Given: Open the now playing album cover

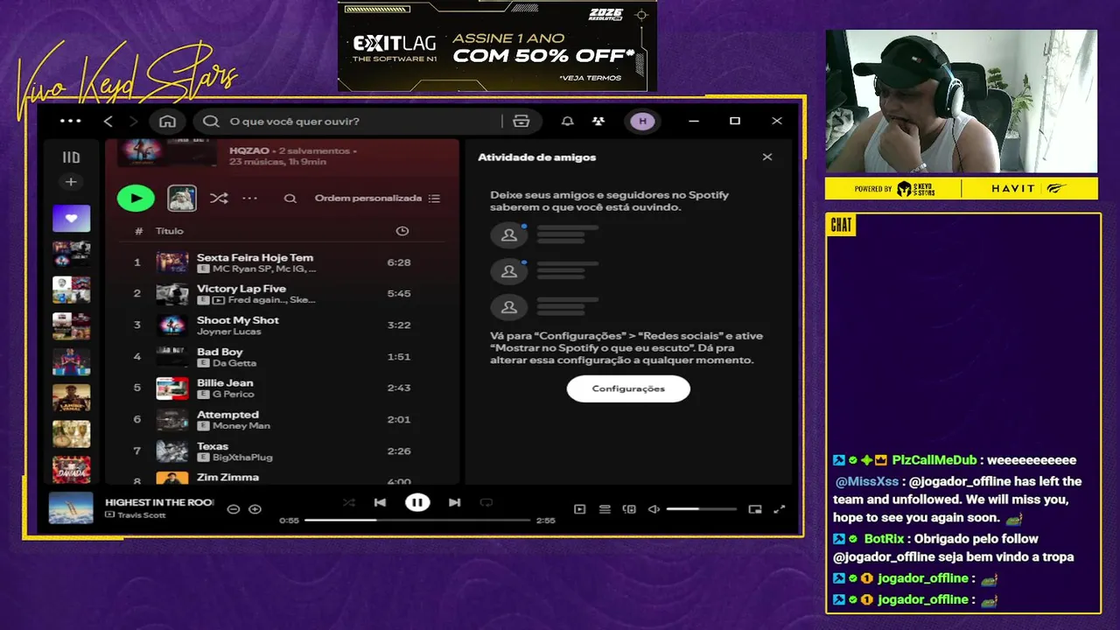Looking at the screenshot, I should 71,507.
